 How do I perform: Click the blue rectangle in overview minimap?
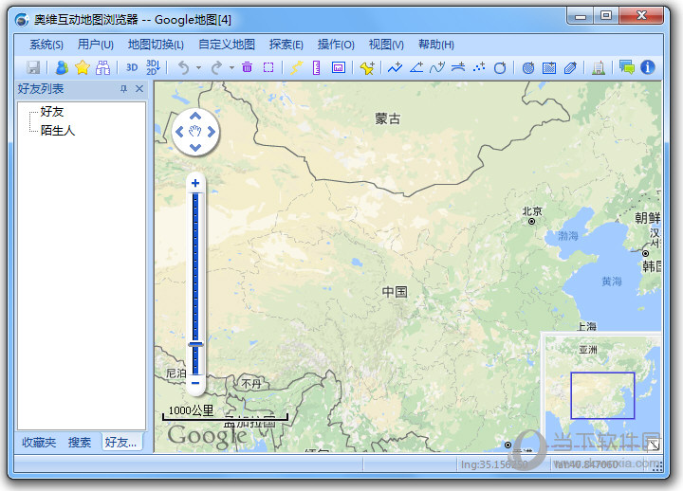point(602,395)
